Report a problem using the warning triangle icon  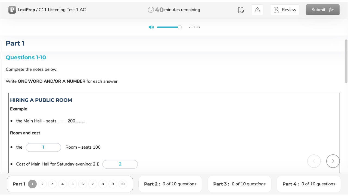point(257,10)
